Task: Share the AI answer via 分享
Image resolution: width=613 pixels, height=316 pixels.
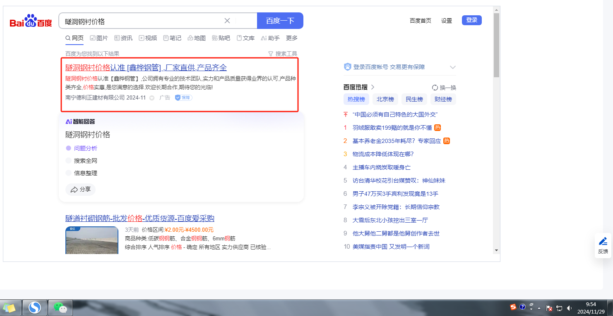Action: point(81,190)
